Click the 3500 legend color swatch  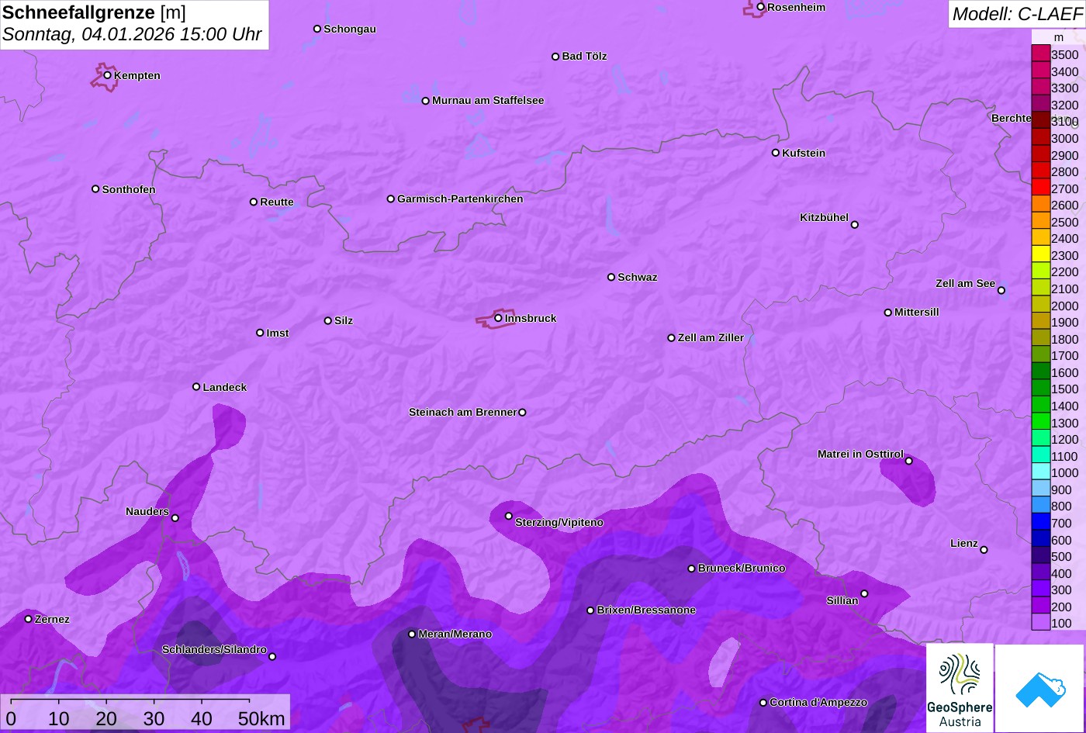click(x=1040, y=54)
